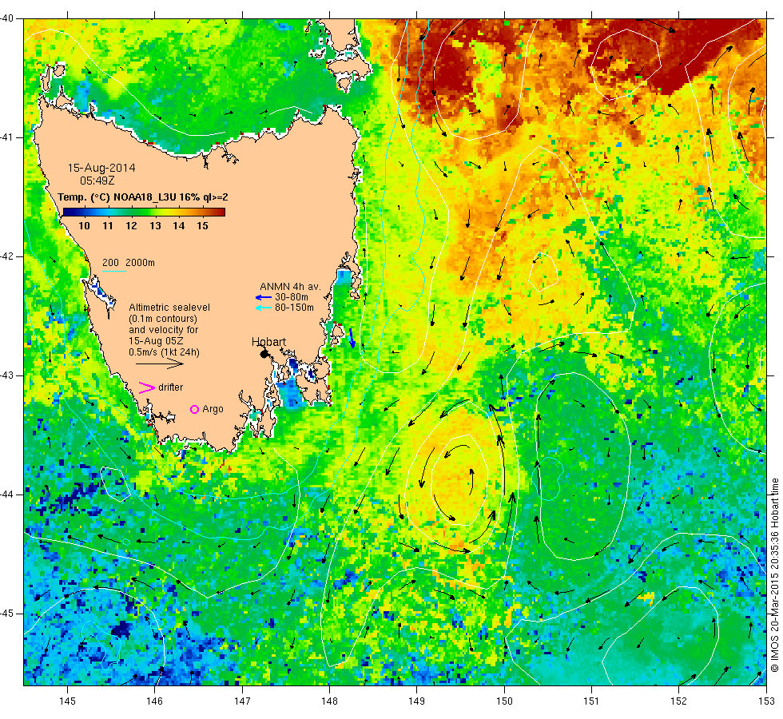Click the latitude axis label '-45'
The height and width of the screenshot is (719, 783).
7,614
